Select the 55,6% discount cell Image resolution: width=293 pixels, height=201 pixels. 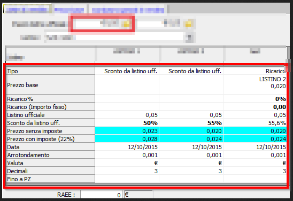tap(255, 123)
